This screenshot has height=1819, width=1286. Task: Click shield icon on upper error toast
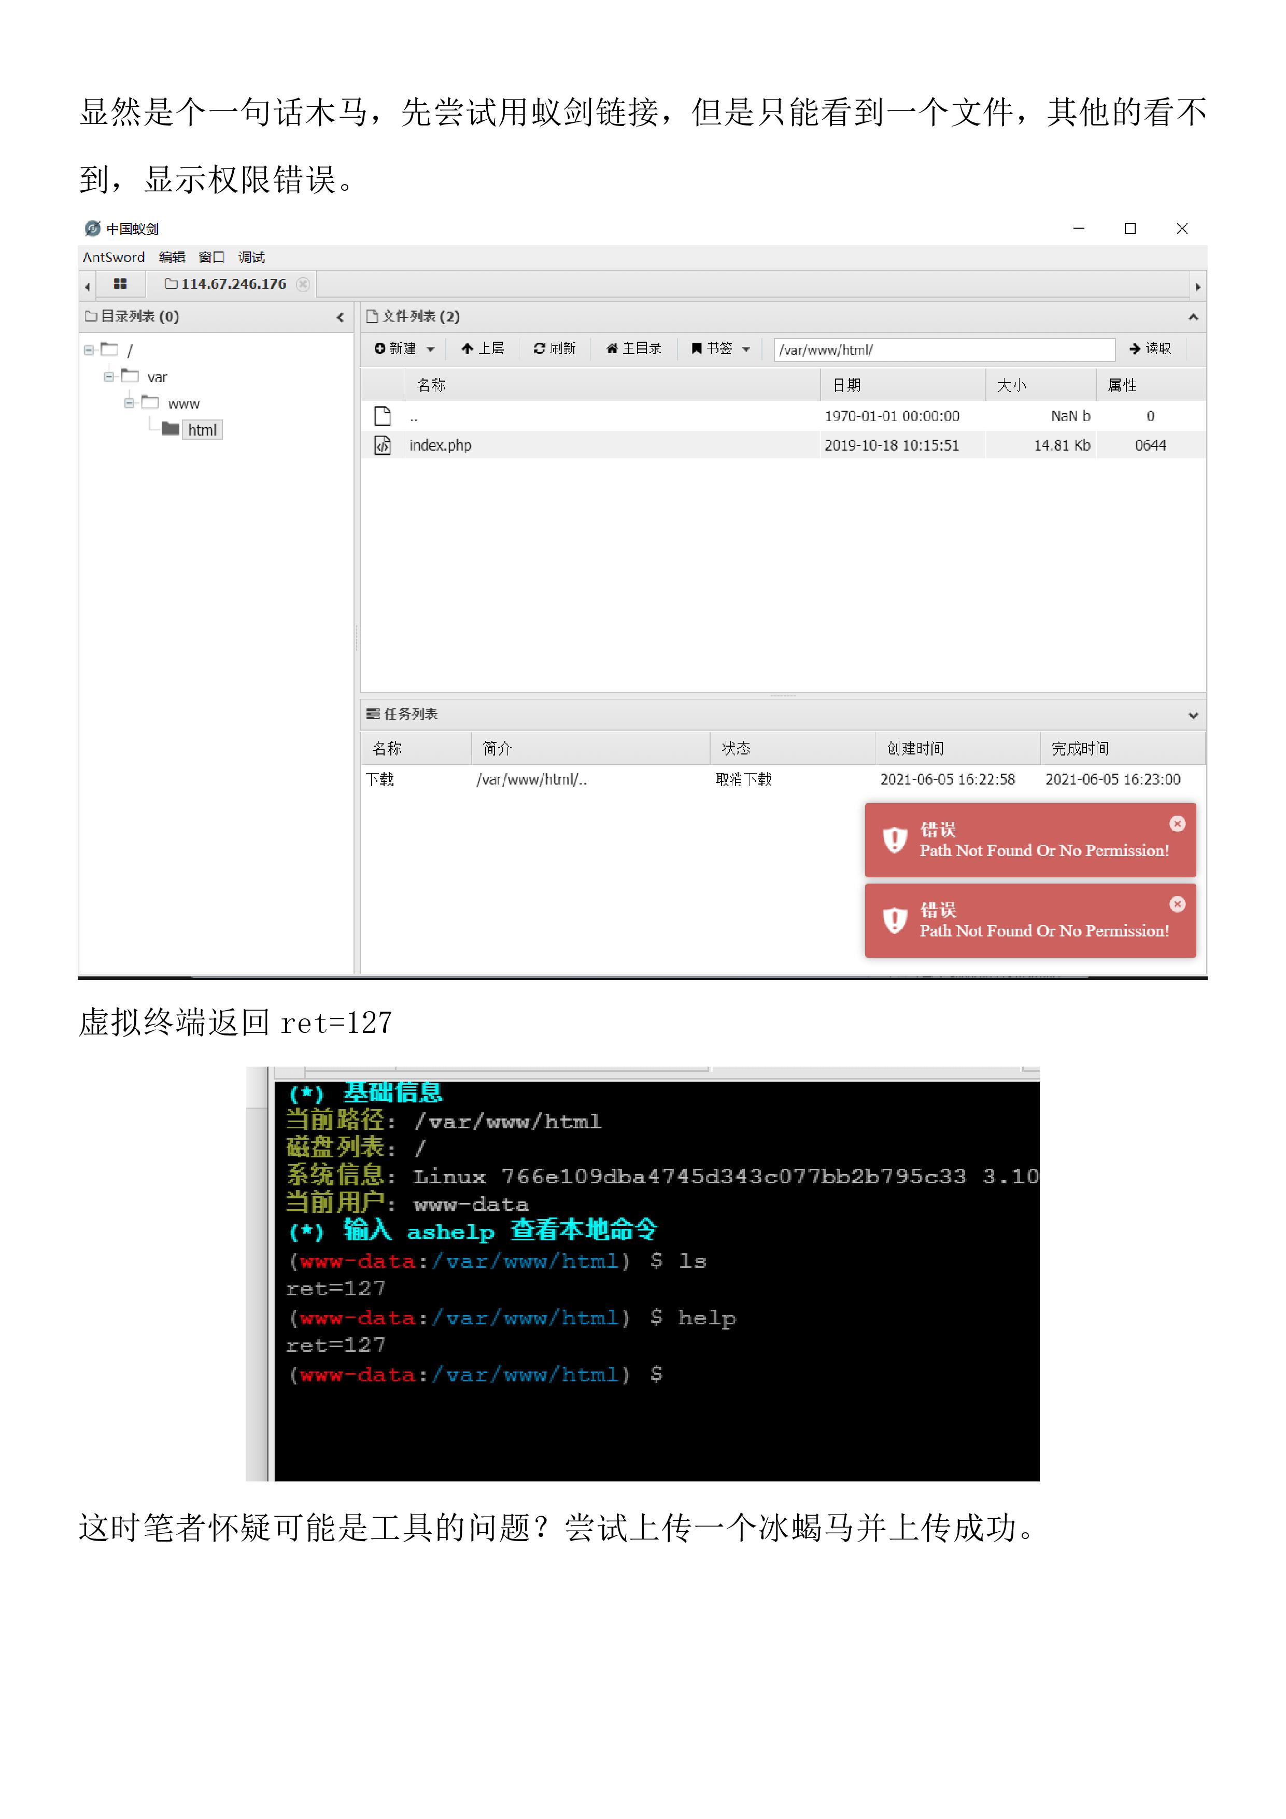tap(895, 840)
